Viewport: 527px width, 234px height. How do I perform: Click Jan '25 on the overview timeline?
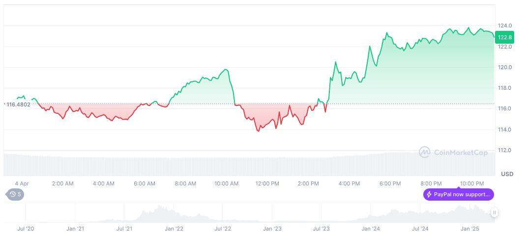468,229
